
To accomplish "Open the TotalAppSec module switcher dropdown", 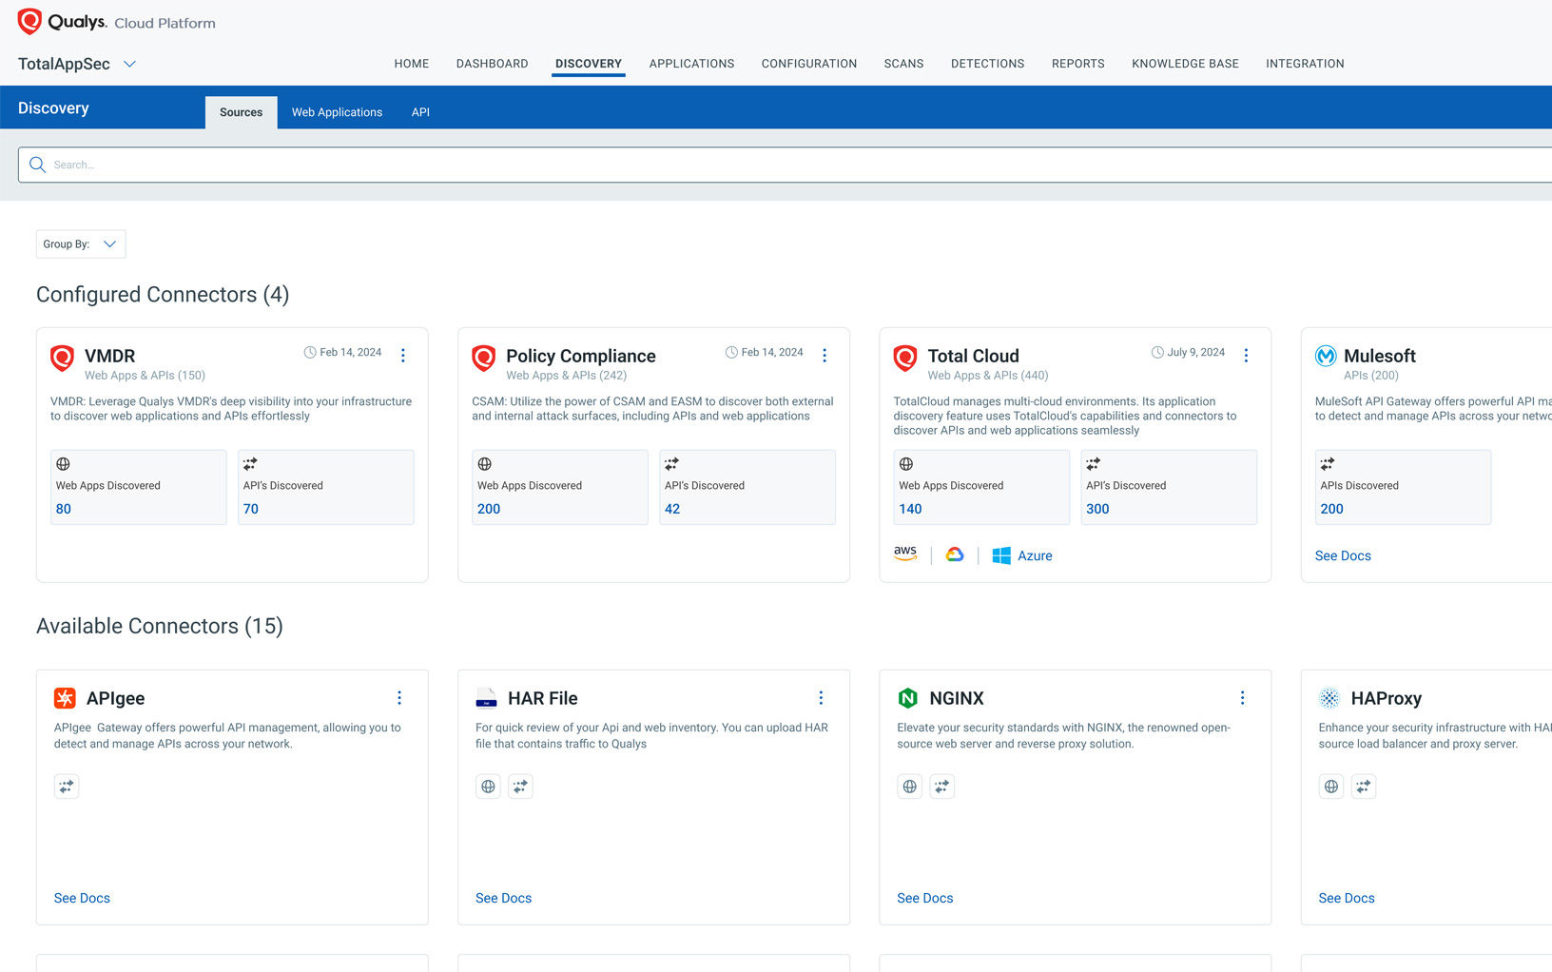I will [x=130, y=64].
